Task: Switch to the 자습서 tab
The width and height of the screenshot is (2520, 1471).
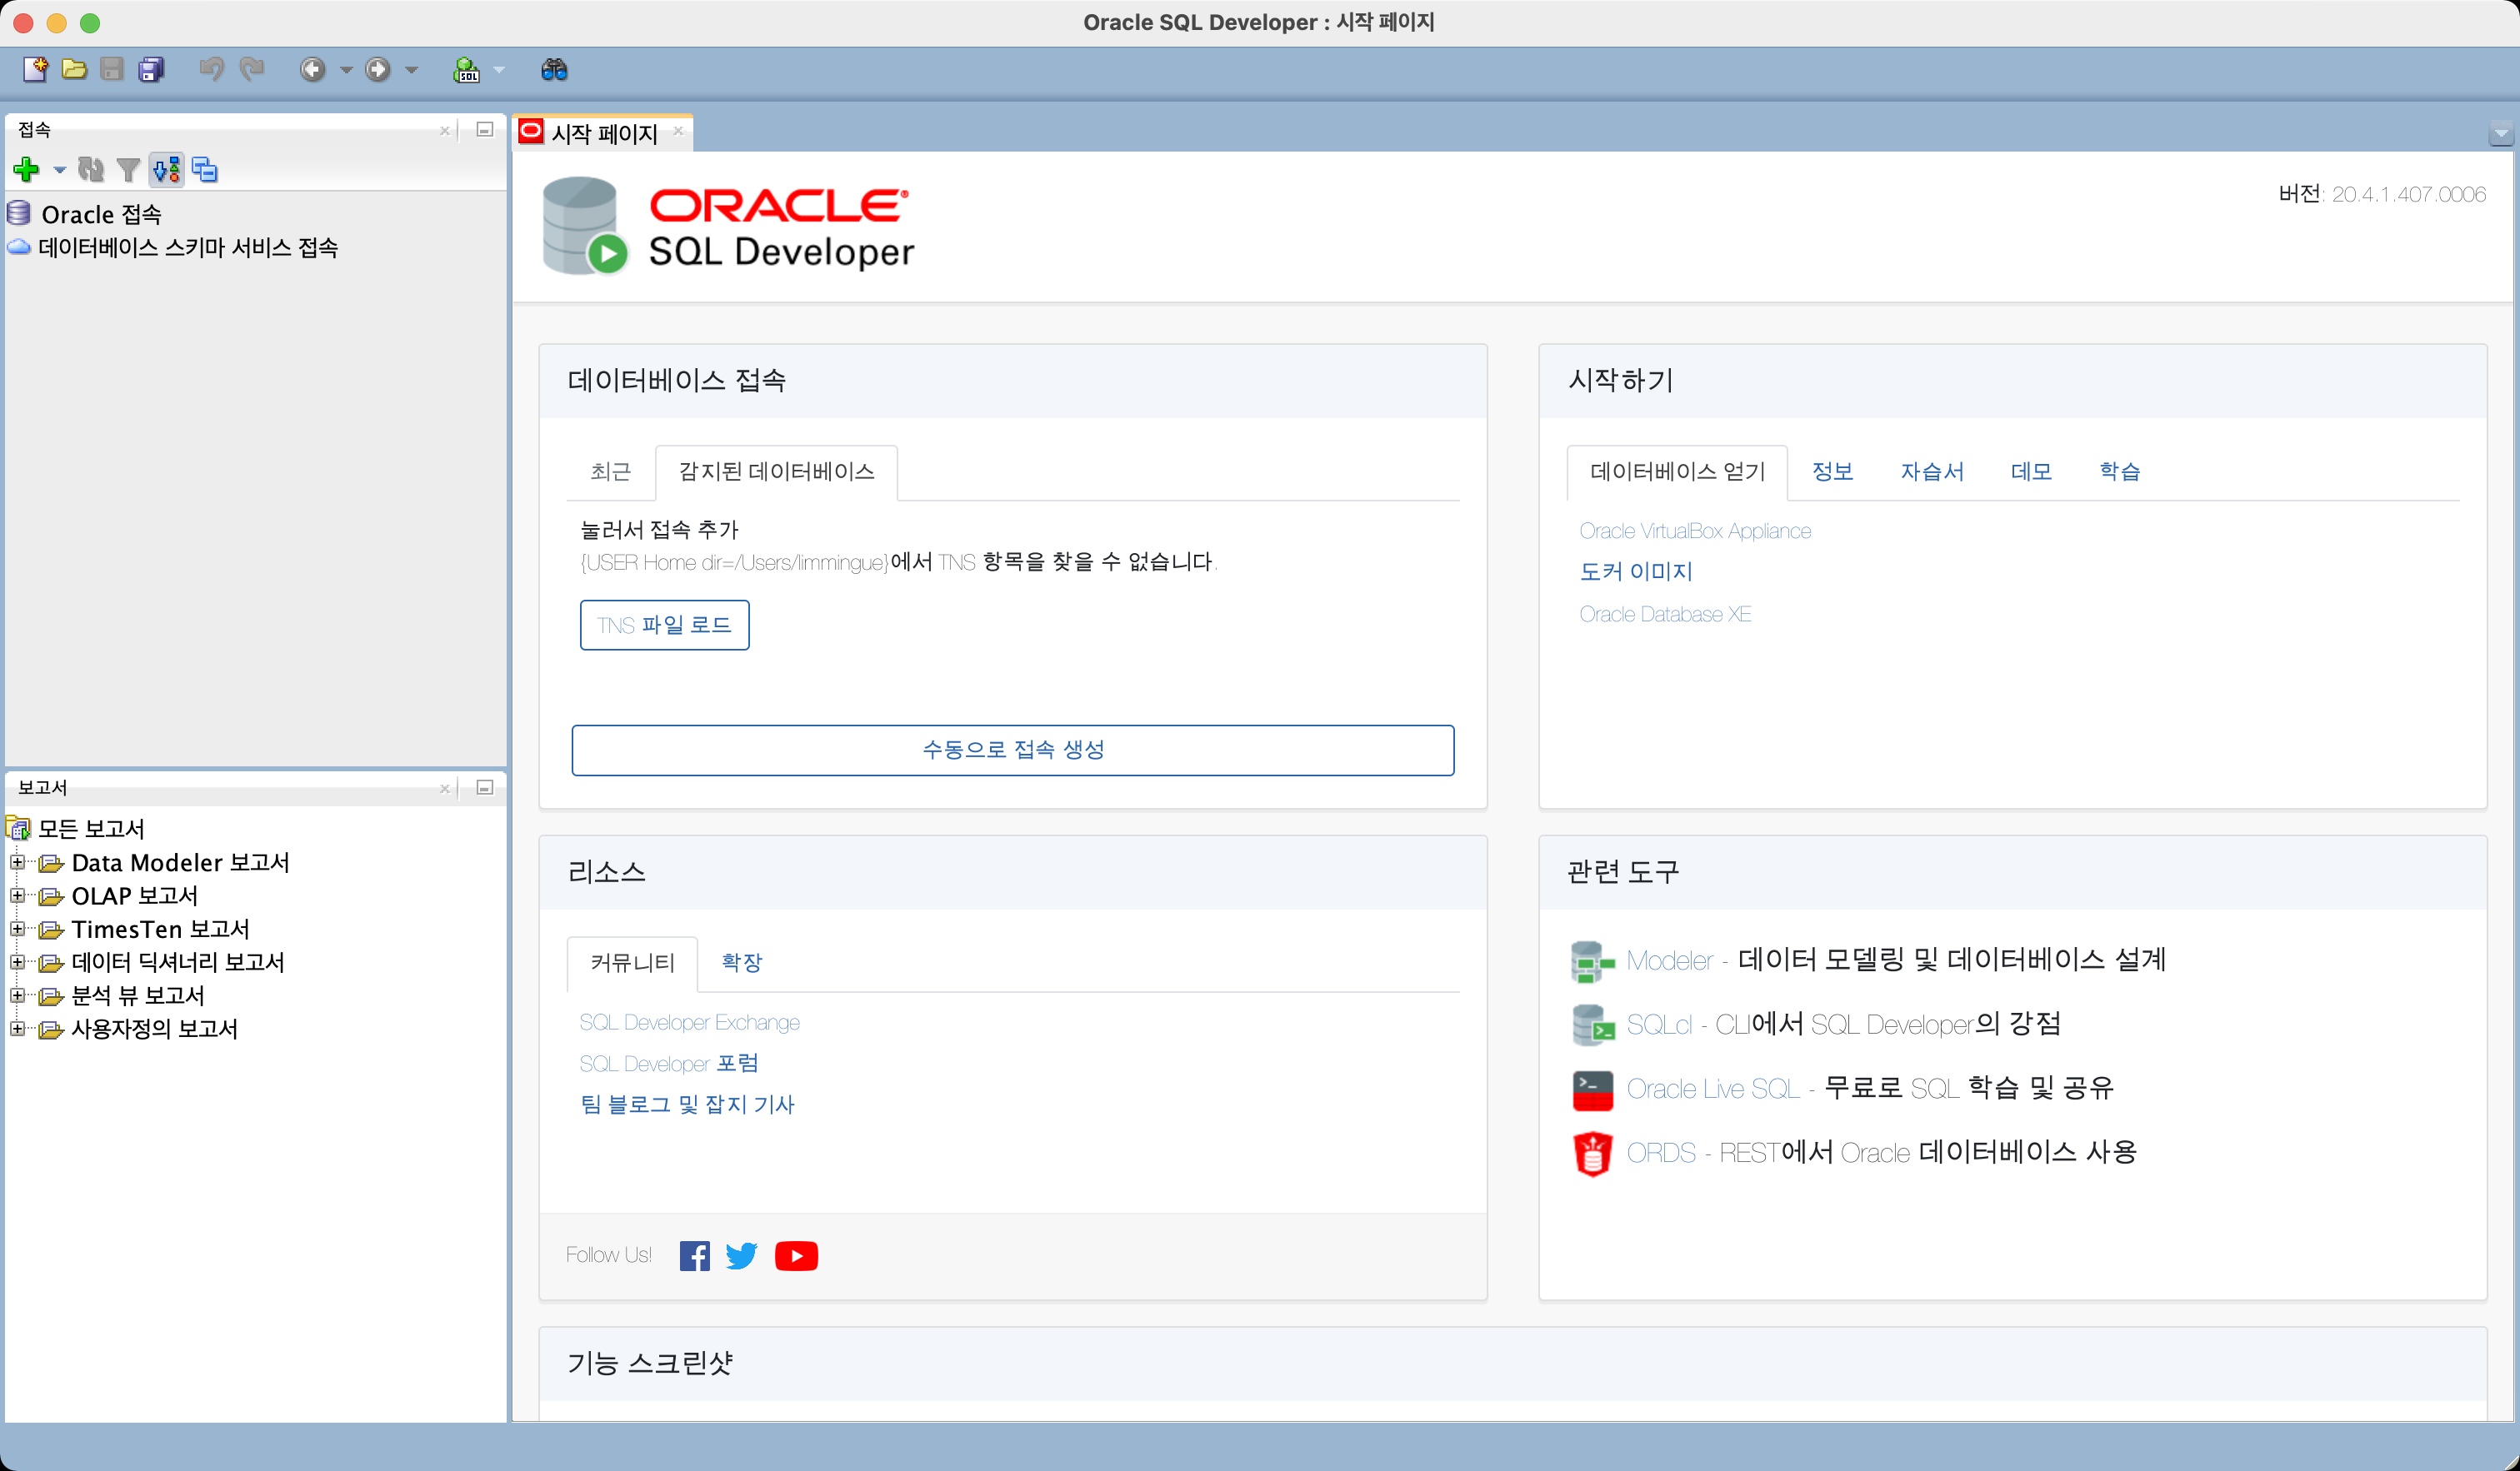Action: (x=1931, y=471)
